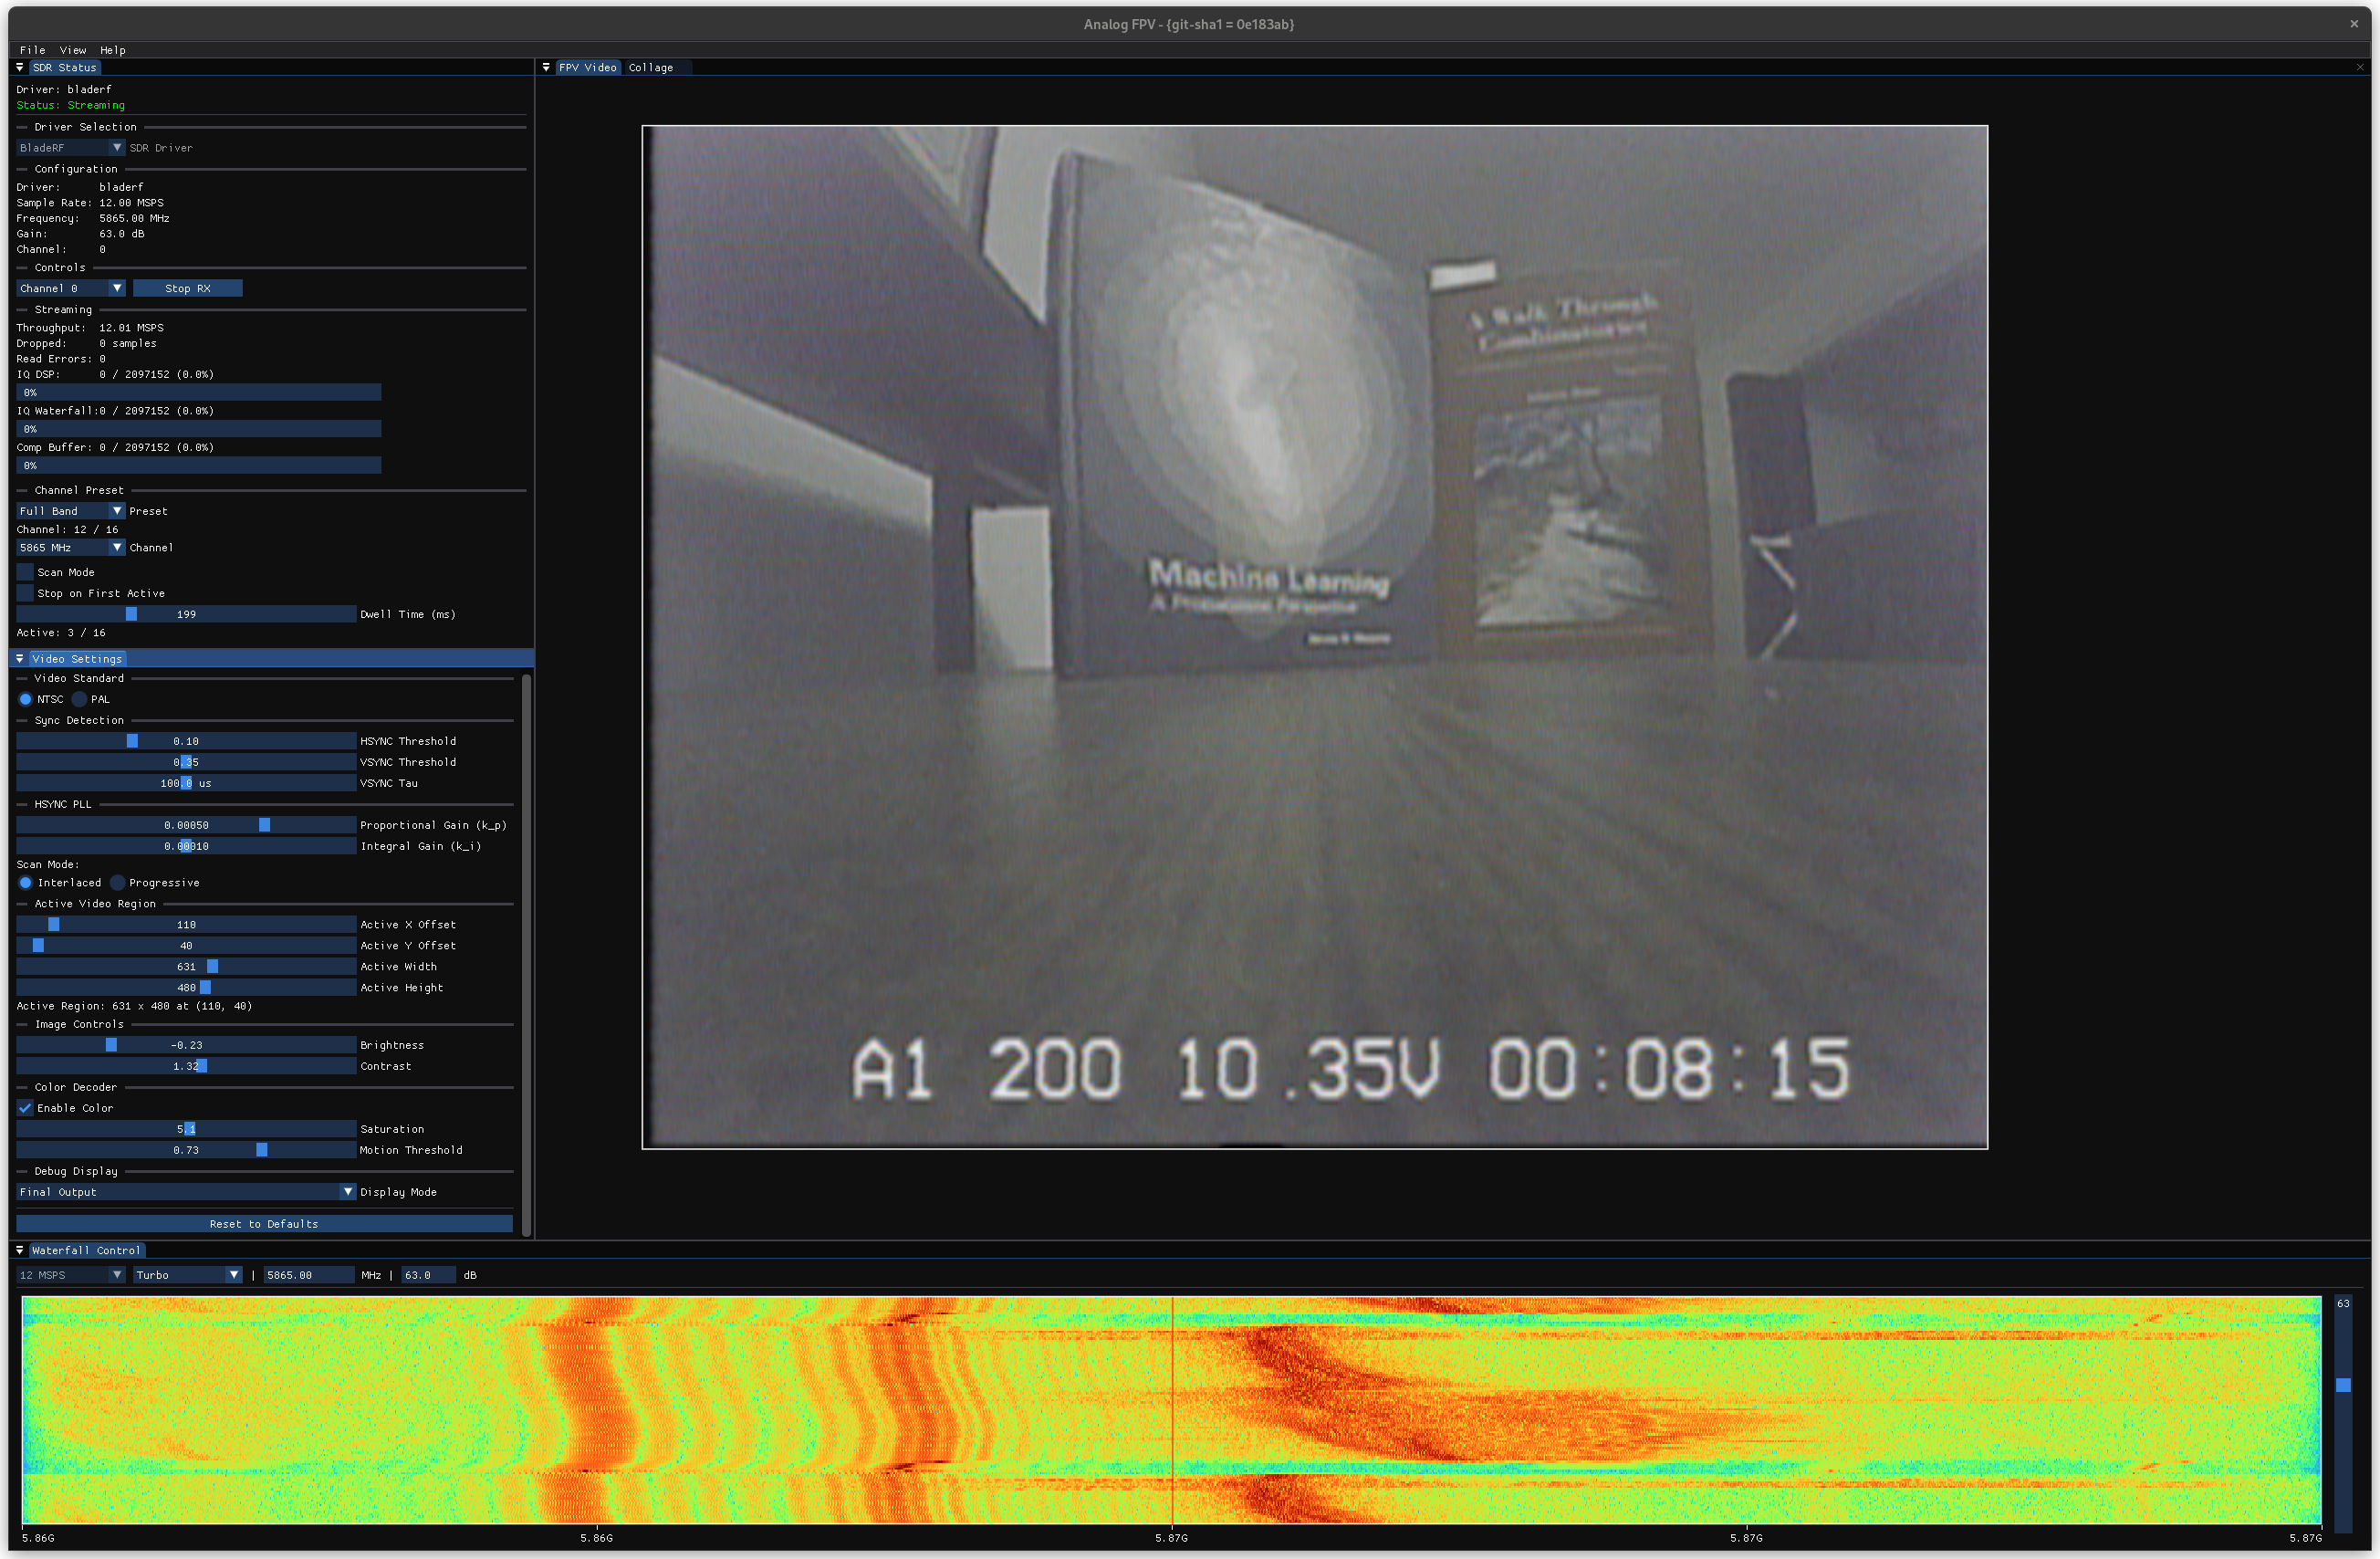Enable the Scan Mode checkbox
Screen dimensions: 2380x1559
[25, 572]
